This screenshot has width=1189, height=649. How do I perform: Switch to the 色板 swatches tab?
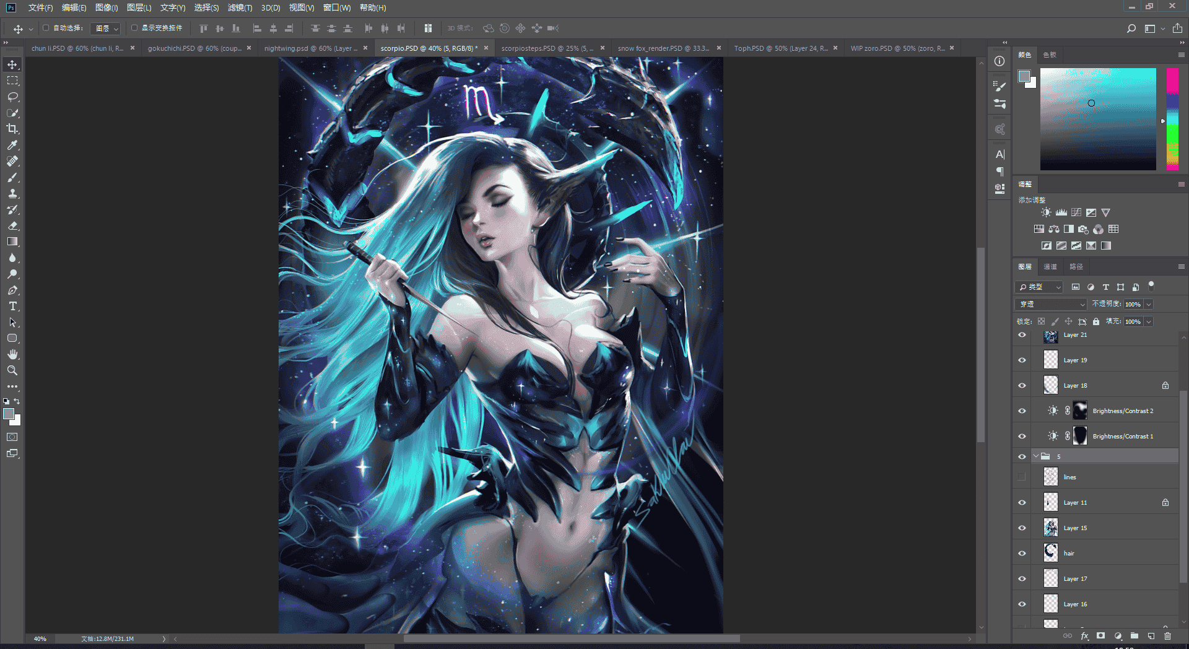[1050, 54]
